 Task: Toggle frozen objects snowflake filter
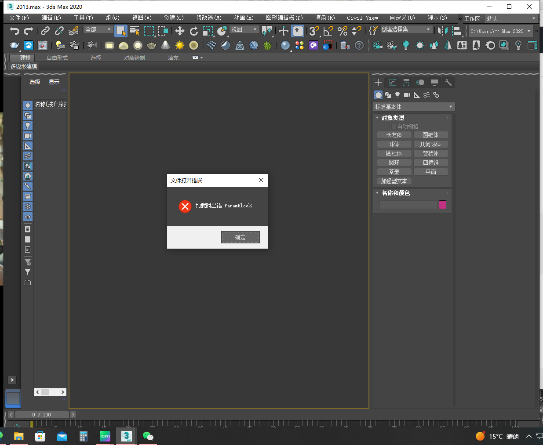[x=28, y=206]
